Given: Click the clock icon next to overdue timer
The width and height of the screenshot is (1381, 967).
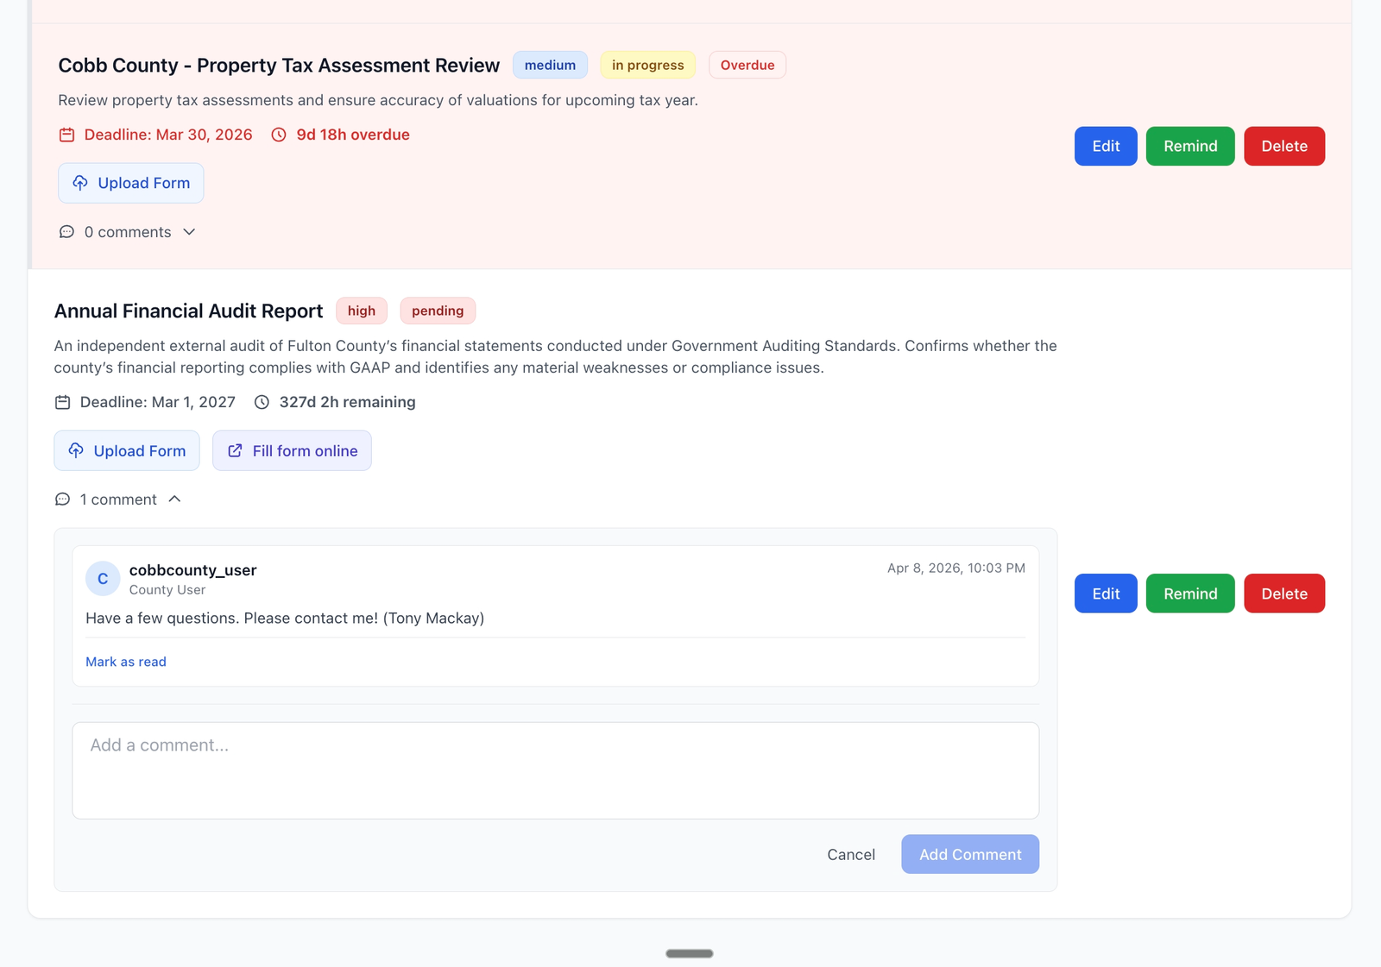Looking at the screenshot, I should pyautogui.click(x=277, y=135).
